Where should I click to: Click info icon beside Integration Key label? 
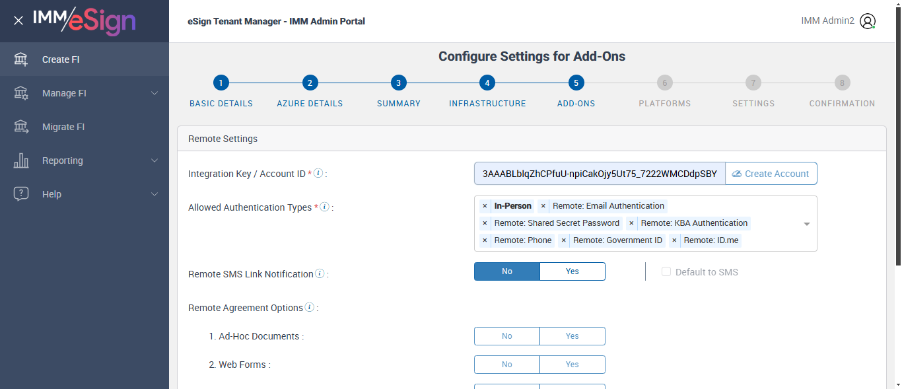(x=318, y=173)
